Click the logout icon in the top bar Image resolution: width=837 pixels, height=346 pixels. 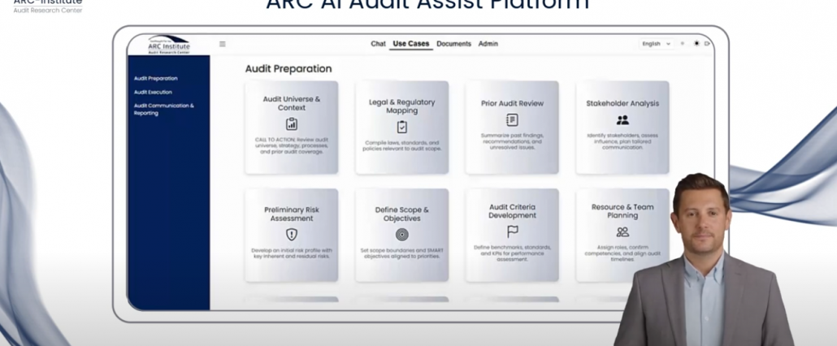pyautogui.click(x=707, y=44)
